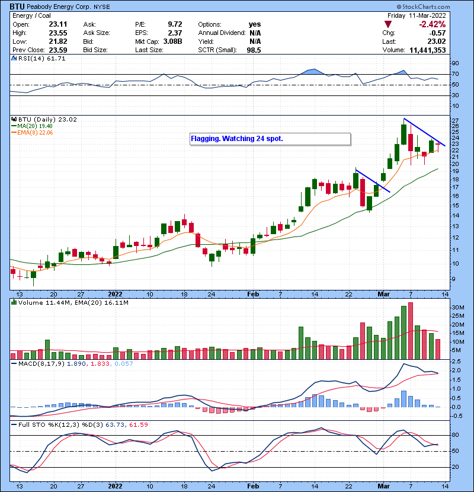Select the BTU ticker symbol in the header

click(x=17, y=7)
